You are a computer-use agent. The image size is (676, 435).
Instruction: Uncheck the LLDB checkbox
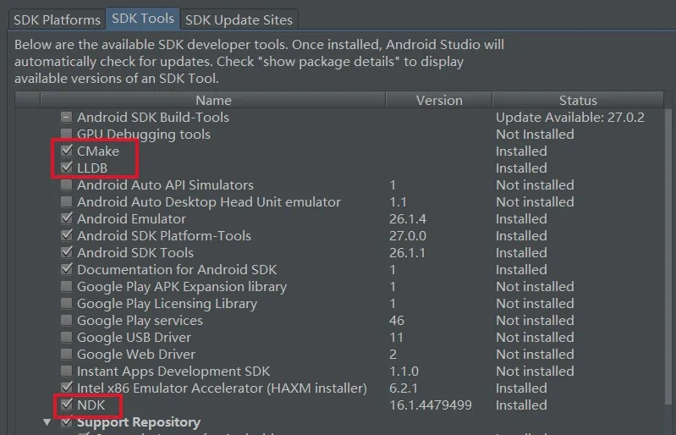click(x=67, y=168)
